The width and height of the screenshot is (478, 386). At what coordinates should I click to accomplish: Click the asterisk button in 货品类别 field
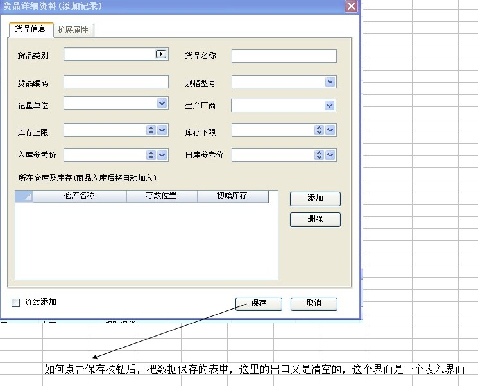pyautogui.click(x=161, y=55)
